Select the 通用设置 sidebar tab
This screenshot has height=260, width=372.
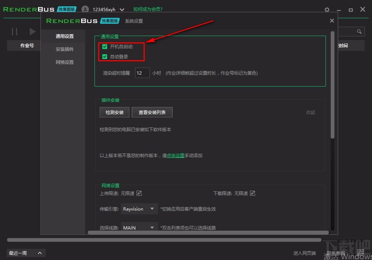[x=64, y=36]
